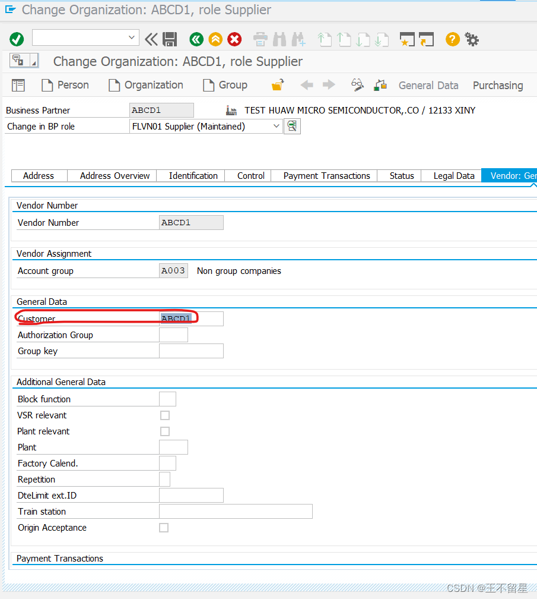The height and width of the screenshot is (599, 537).
Task: Click the DteLimit ext.ID input field
Action: (191, 495)
